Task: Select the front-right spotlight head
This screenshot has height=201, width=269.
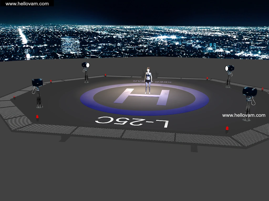Action: coord(249,92)
